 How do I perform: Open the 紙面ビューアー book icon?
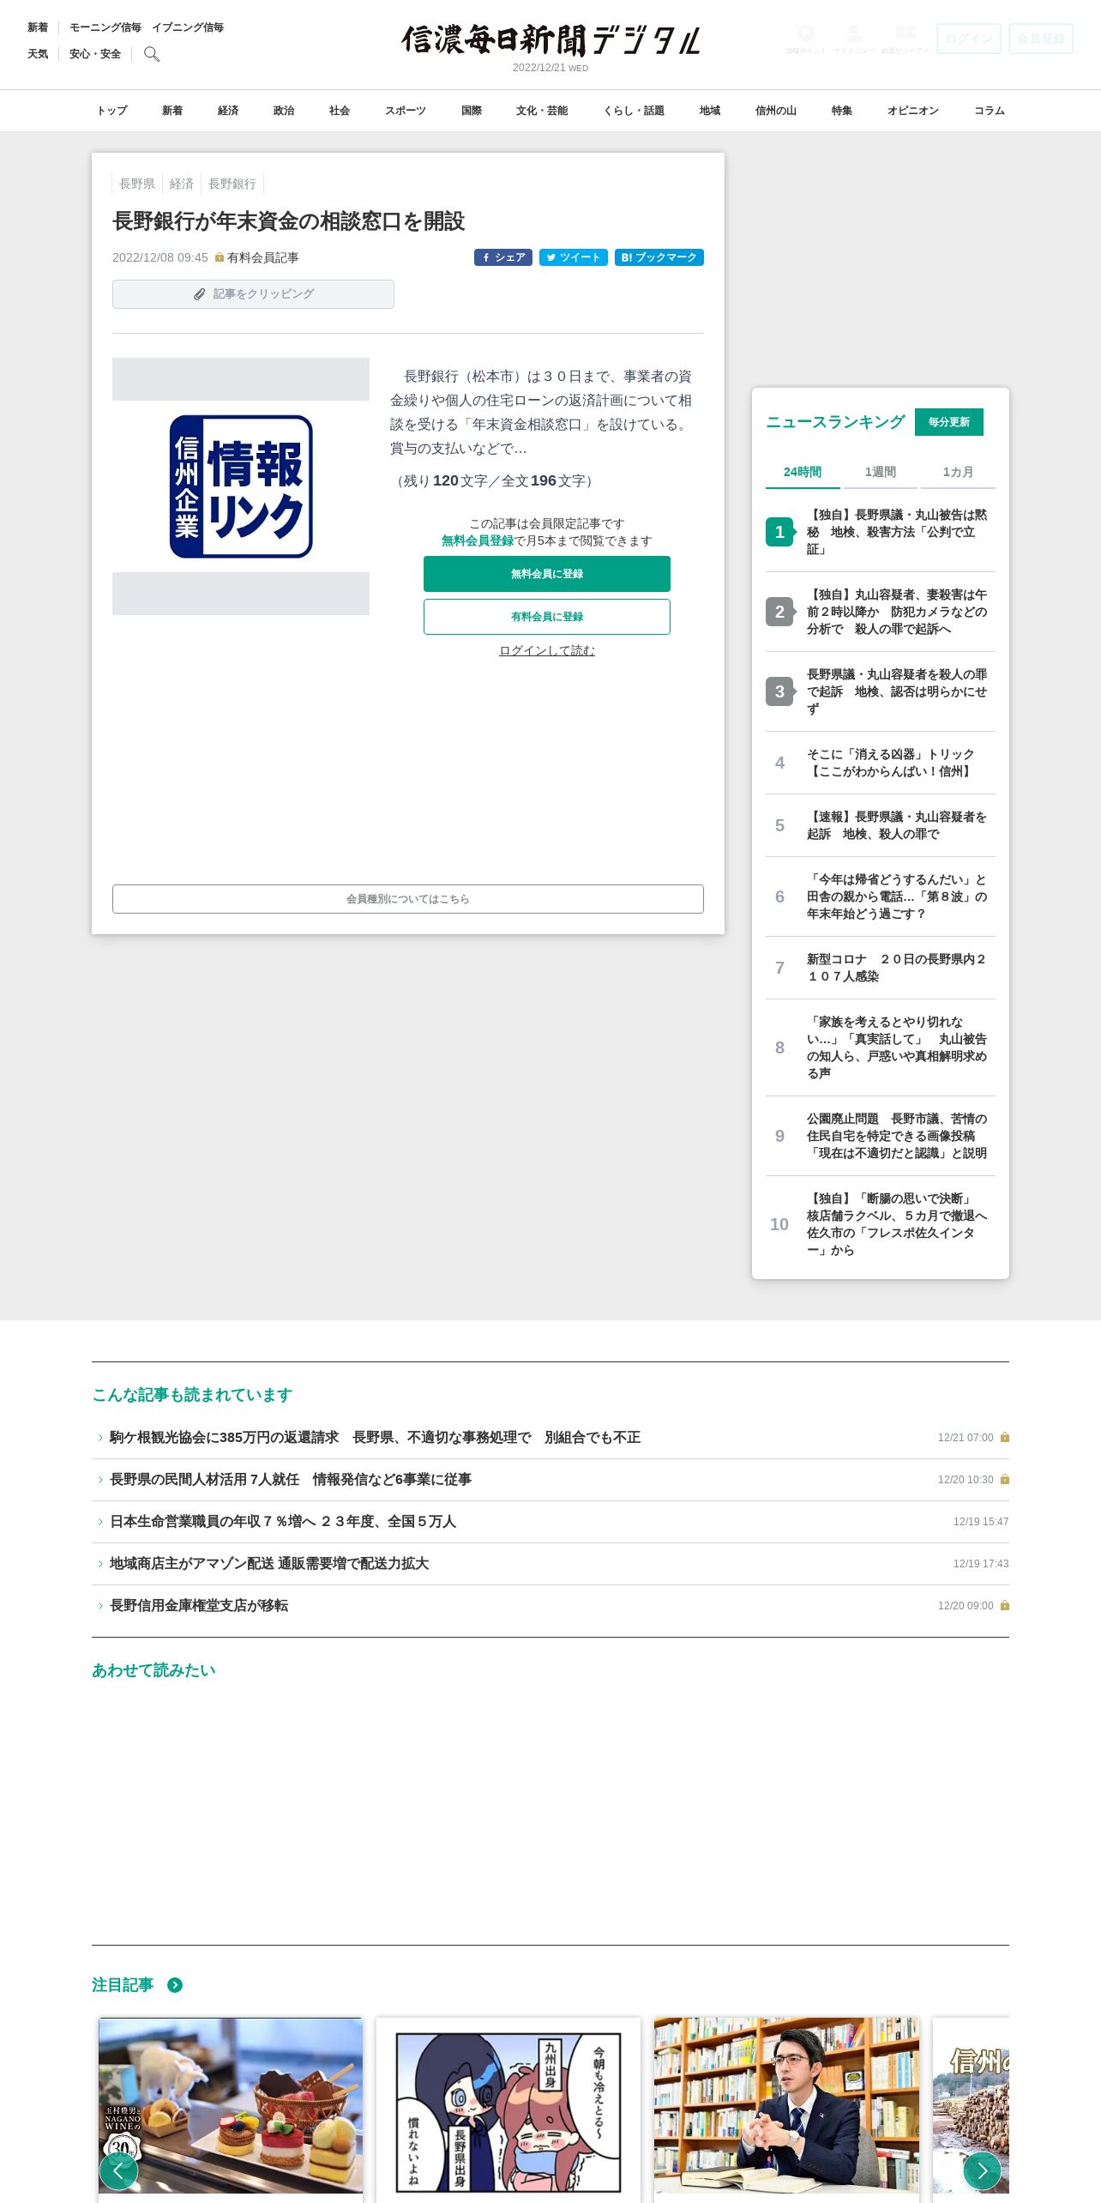[905, 39]
